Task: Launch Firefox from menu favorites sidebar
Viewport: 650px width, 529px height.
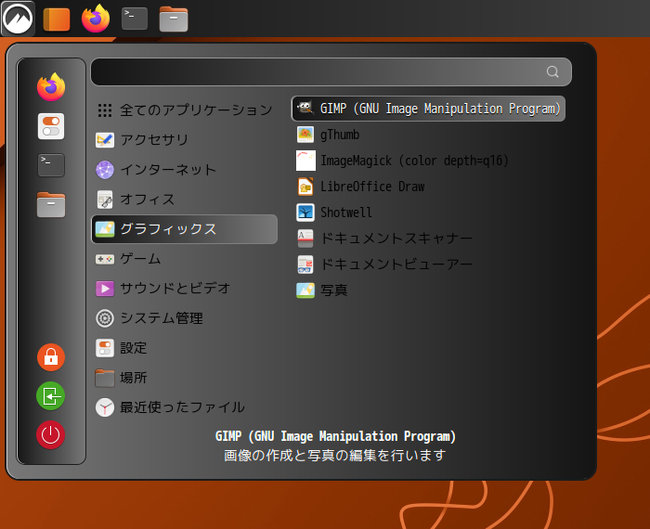Action: [x=51, y=87]
